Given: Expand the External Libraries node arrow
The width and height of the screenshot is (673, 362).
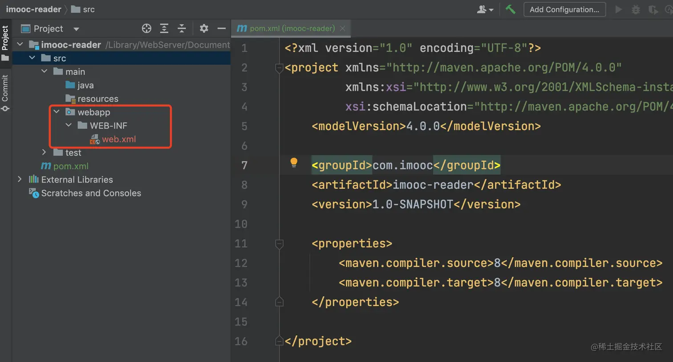Looking at the screenshot, I should tap(20, 179).
